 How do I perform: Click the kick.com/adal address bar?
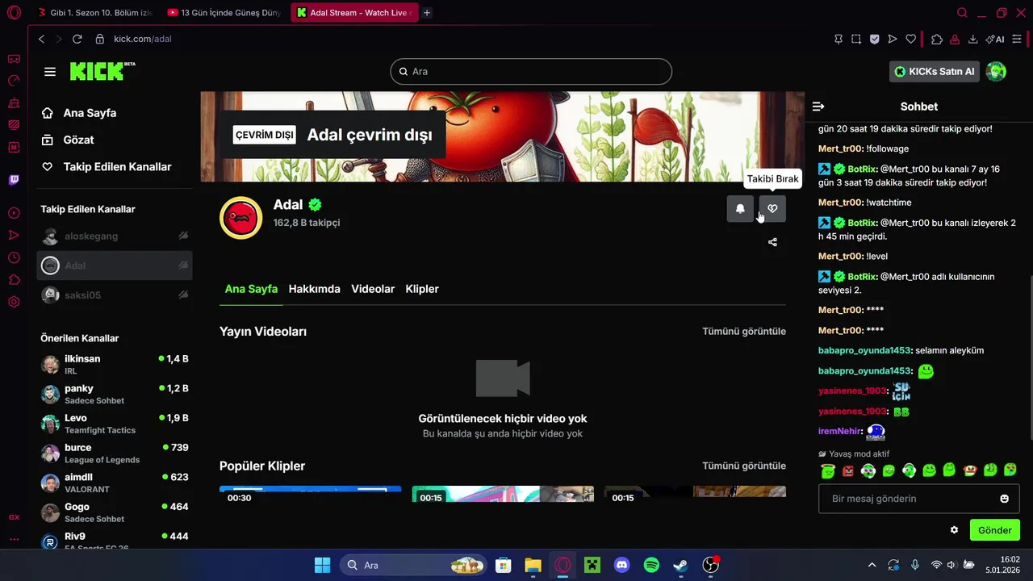coord(142,39)
